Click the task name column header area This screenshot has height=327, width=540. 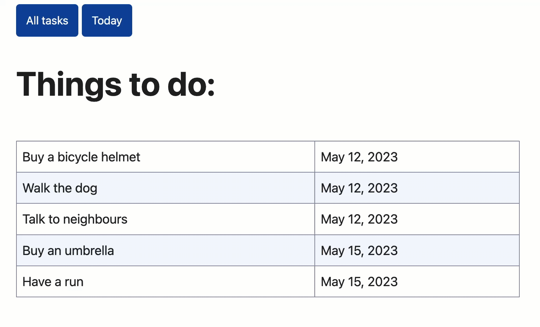click(165, 157)
